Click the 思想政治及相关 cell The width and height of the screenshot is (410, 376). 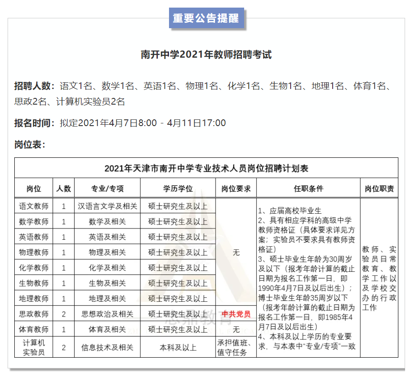[107, 314]
